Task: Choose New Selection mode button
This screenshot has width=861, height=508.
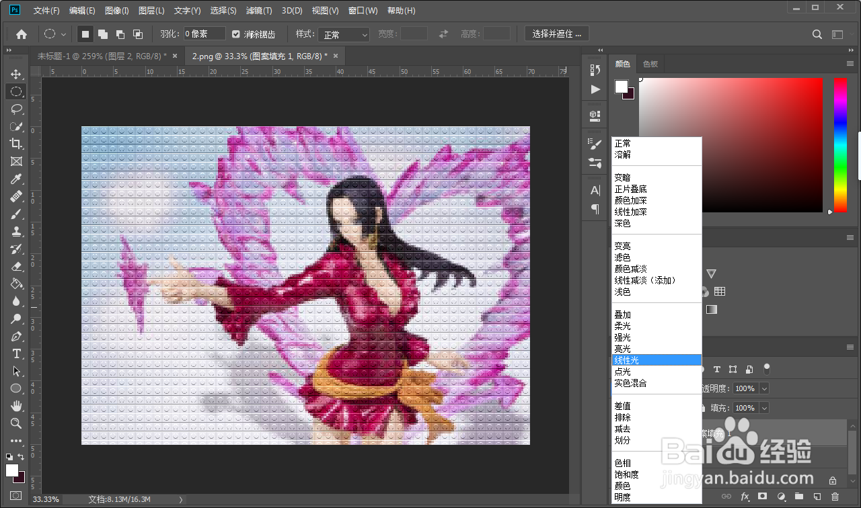Action: [x=85, y=34]
